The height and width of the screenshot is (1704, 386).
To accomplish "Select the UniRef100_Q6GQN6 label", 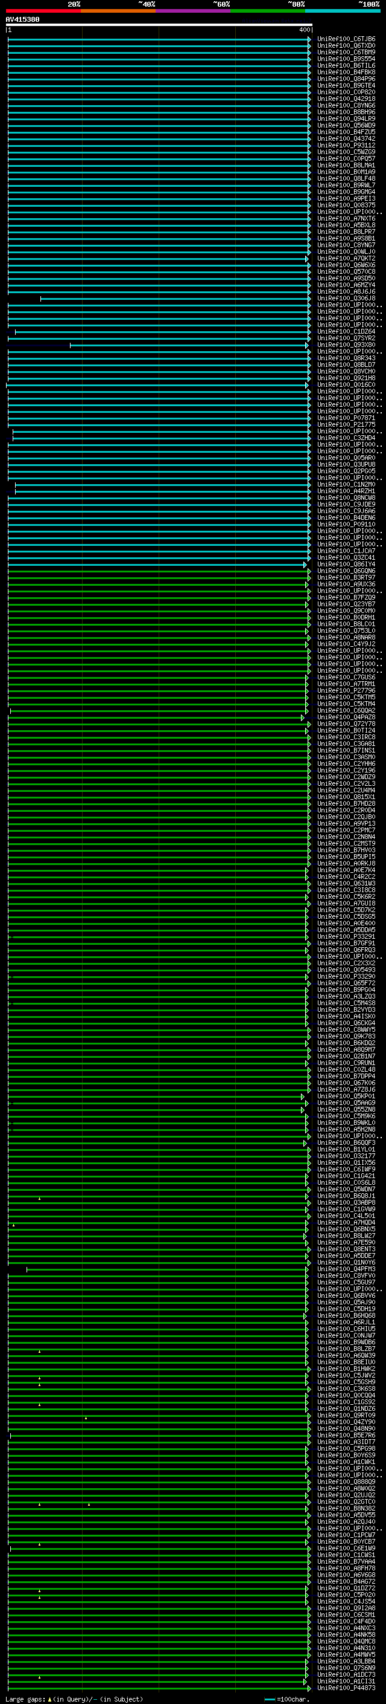I will tap(346, 571).
